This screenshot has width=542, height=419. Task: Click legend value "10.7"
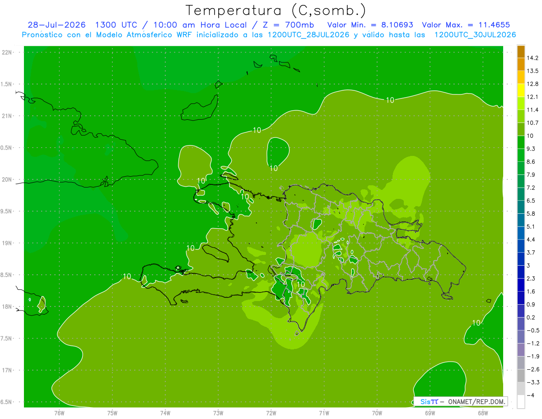pyautogui.click(x=533, y=122)
